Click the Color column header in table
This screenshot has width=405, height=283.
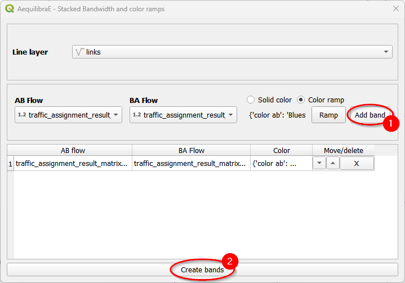pos(282,150)
